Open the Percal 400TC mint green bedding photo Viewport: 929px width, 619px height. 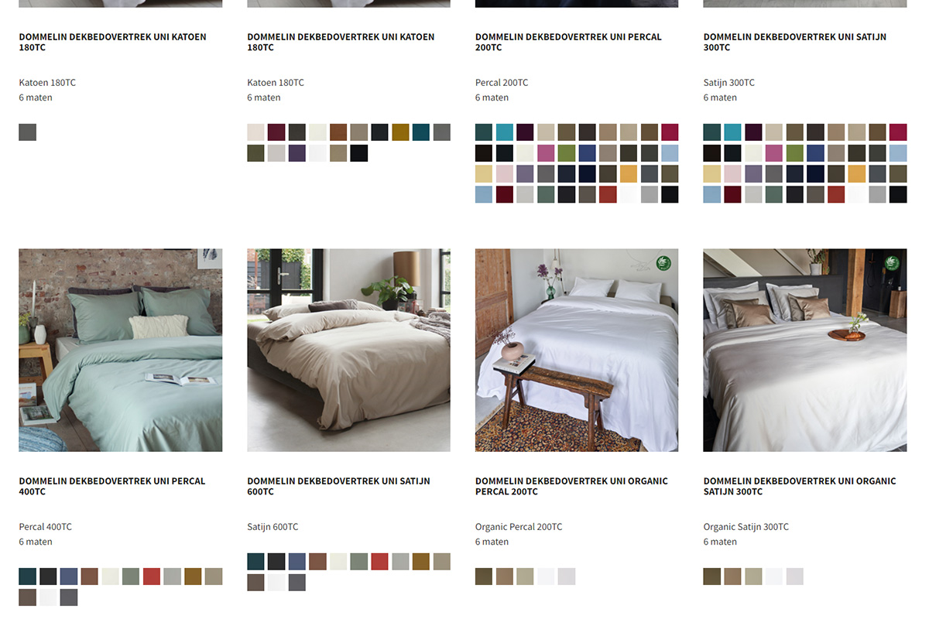click(x=121, y=350)
